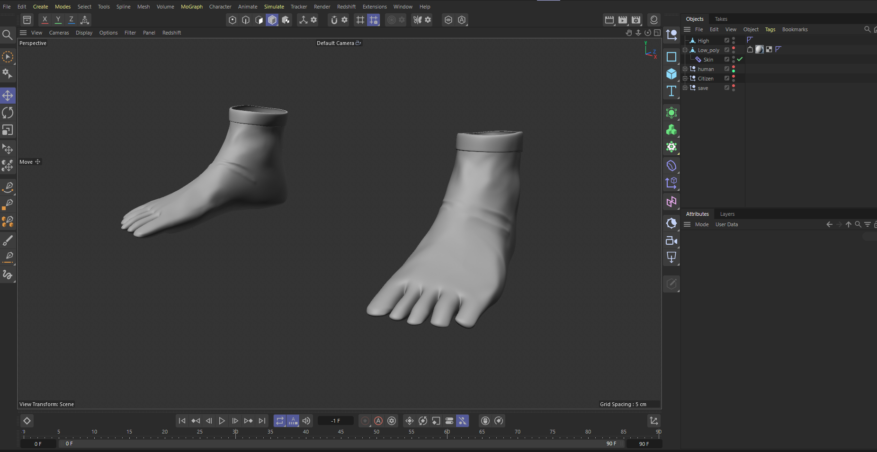Toggle timeline loop playback mode
Image resolution: width=877 pixels, height=452 pixels.
pos(280,421)
